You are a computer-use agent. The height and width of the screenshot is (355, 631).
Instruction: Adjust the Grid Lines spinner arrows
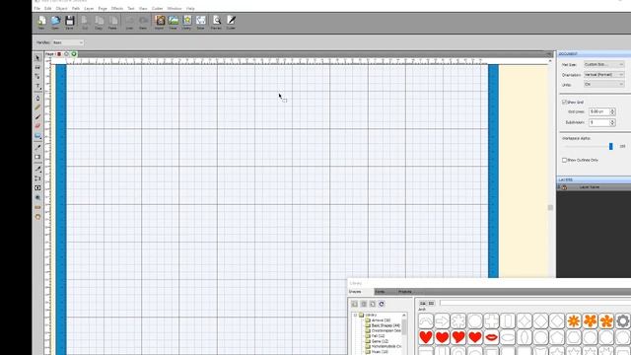pos(612,111)
